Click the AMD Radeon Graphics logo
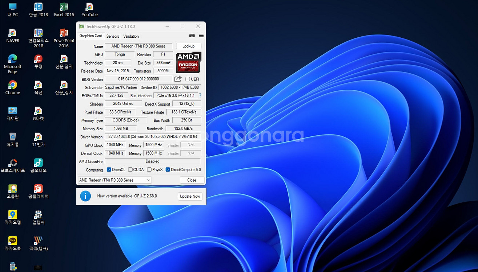The image size is (478, 272). tap(188, 62)
